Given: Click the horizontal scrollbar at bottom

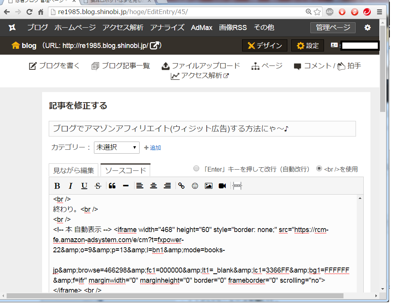Looking at the screenshot, I should click(x=175, y=296).
